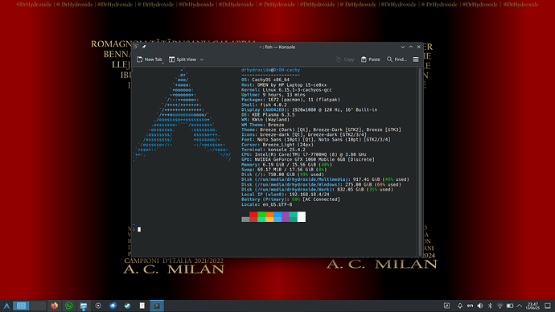Viewport: 555px width, 312px height.
Task: Open a New Tab in Konsole
Action: [150, 60]
